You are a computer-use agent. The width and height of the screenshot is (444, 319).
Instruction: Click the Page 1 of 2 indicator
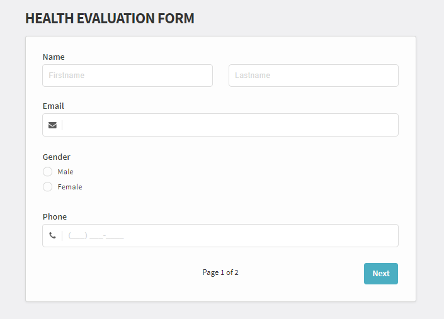[220, 272]
